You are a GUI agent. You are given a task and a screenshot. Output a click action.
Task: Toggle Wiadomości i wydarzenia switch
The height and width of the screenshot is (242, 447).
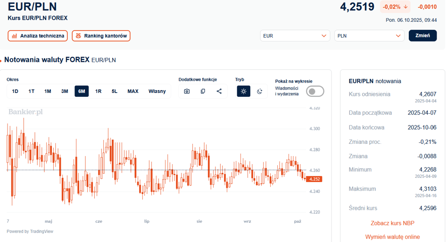point(315,91)
